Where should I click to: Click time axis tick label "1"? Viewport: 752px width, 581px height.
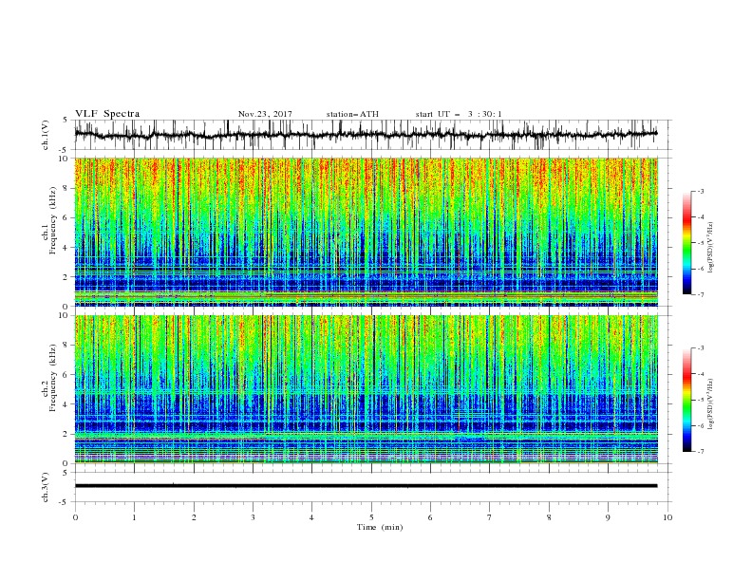[x=134, y=517]
